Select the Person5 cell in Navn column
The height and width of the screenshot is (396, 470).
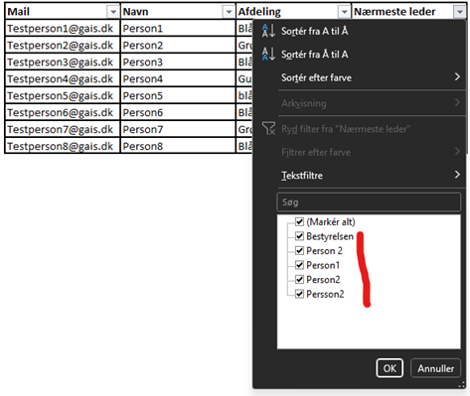[178, 96]
